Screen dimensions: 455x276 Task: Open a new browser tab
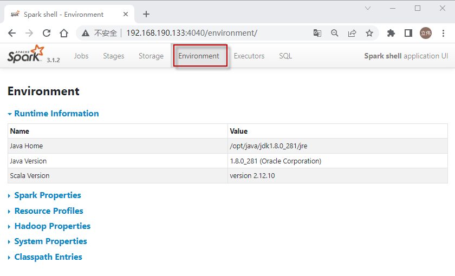[x=146, y=14]
